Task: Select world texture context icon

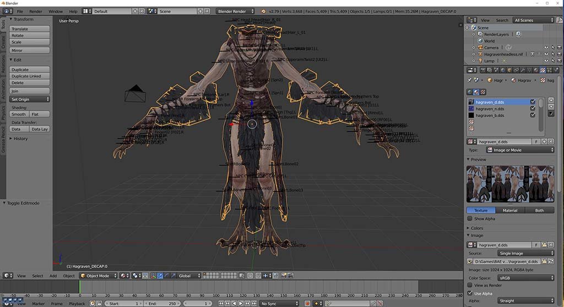Action: [x=470, y=92]
